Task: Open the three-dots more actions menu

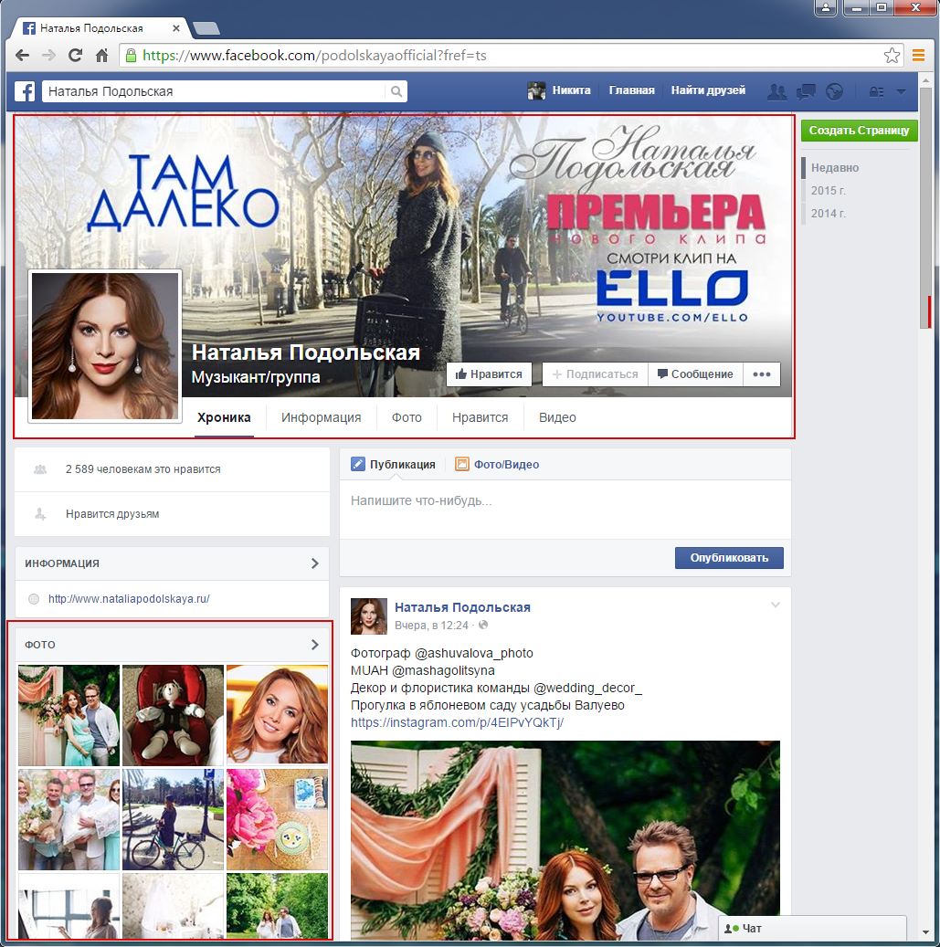Action: click(762, 374)
